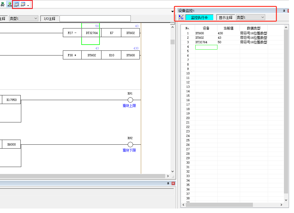
Task: Click the empty device input cell in row 4
Action: [x=206, y=47]
